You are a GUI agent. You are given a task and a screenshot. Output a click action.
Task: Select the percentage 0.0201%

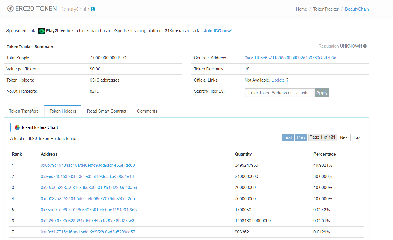point(322,221)
